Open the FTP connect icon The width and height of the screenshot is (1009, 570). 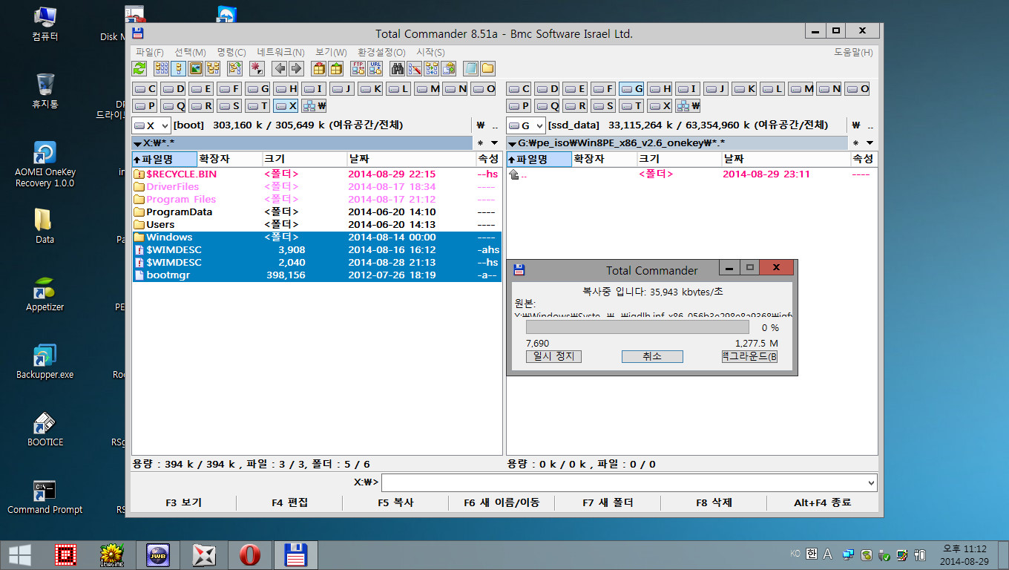point(358,69)
